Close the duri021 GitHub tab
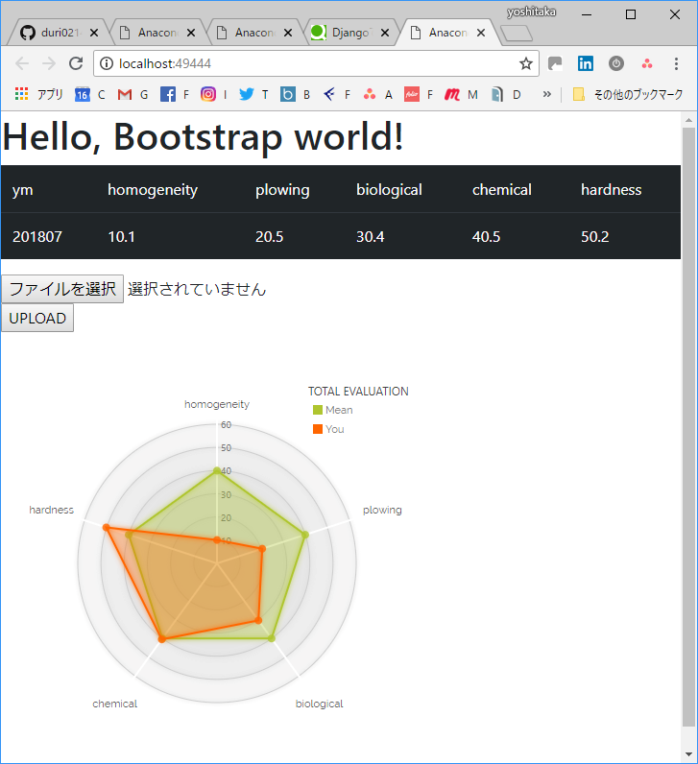Viewport: 698px width, 764px height. [x=93, y=33]
